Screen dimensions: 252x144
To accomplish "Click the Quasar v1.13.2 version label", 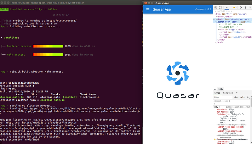I will [203, 9].
